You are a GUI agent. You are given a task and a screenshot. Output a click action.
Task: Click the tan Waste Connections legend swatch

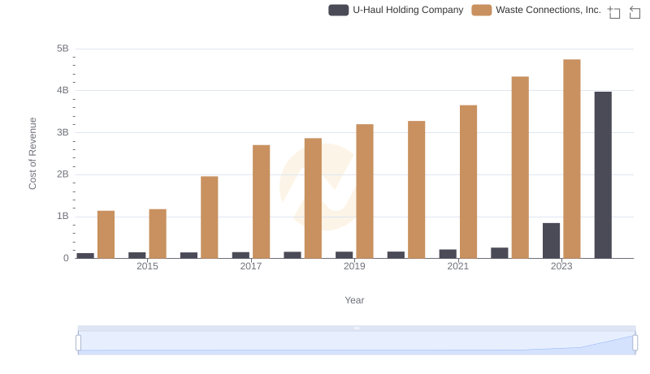pyautogui.click(x=481, y=10)
